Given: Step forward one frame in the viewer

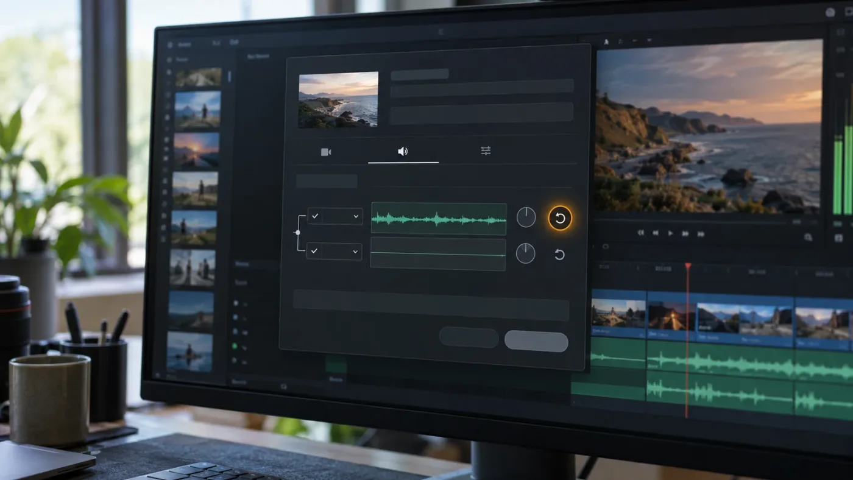Looking at the screenshot, I should pyautogui.click(x=685, y=233).
